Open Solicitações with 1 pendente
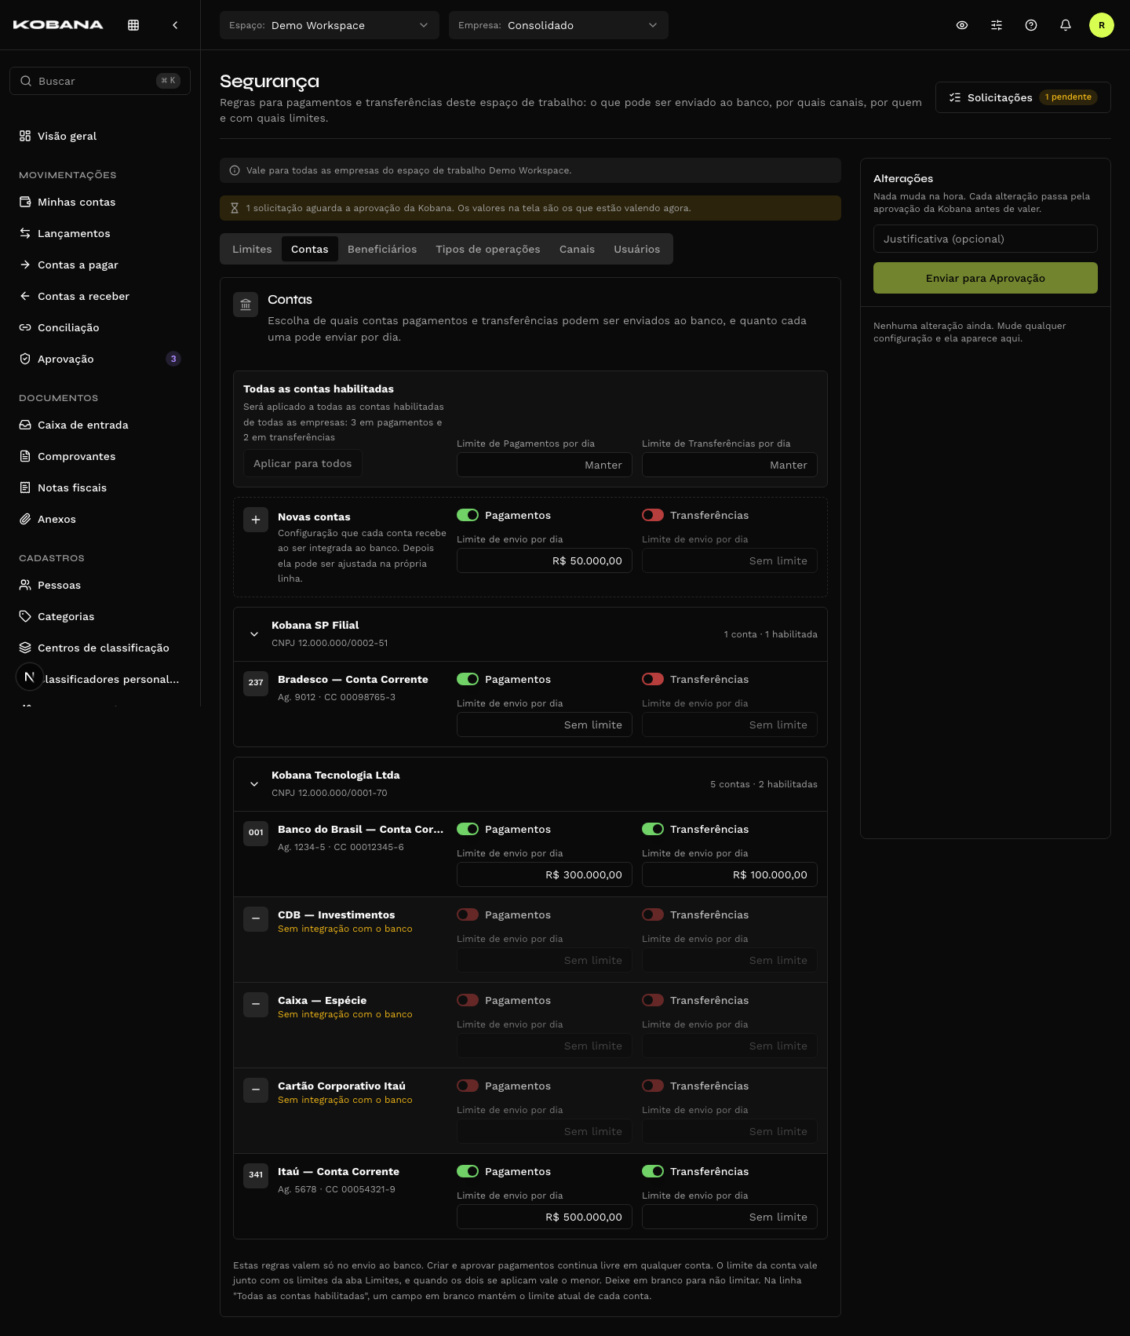The width and height of the screenshot is (1130, 1336). point(1023,97)
